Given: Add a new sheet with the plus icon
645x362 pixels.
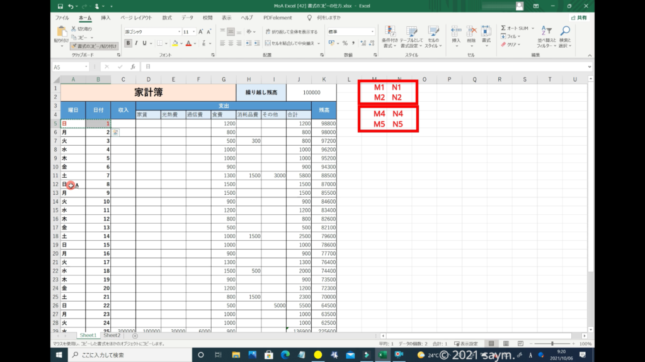Looking at the screenshot, I should (135, 336).
